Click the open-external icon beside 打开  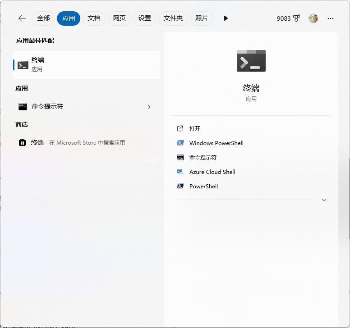pyautogui.click(x=180, y=128)
